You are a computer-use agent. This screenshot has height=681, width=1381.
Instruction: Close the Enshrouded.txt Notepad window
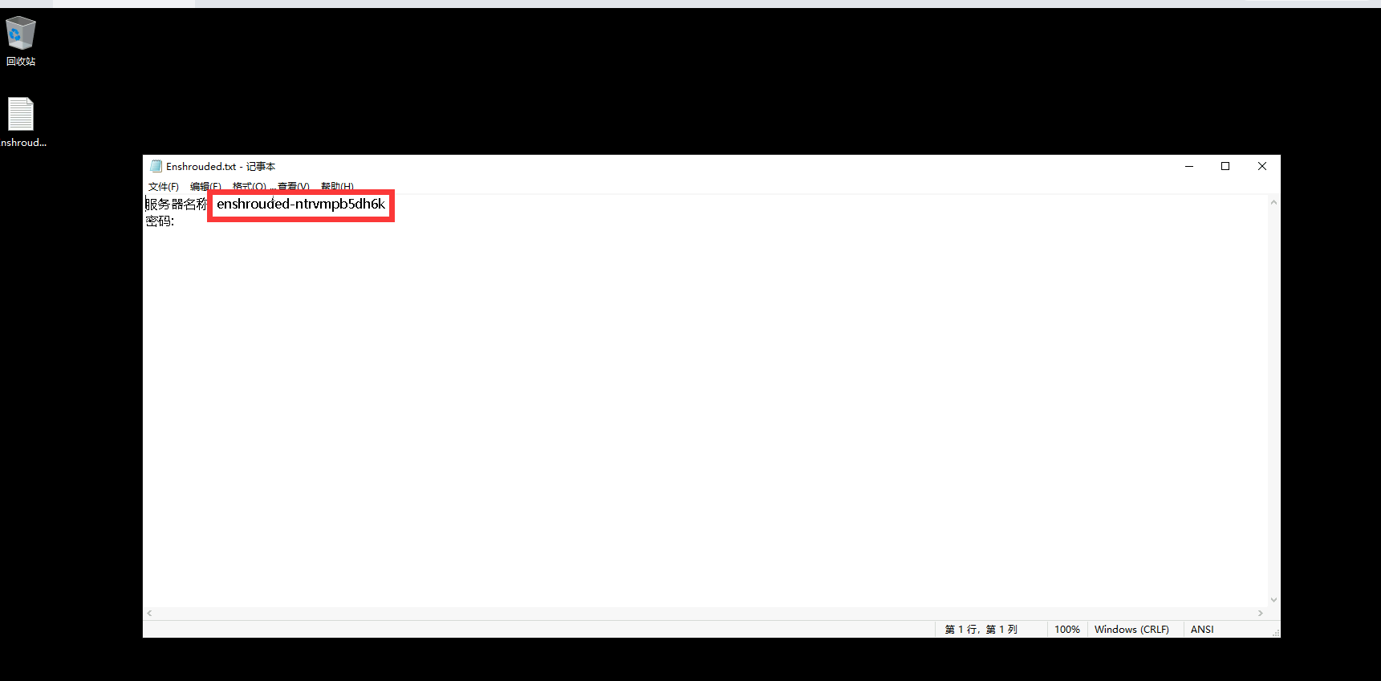click(1262, 166)
